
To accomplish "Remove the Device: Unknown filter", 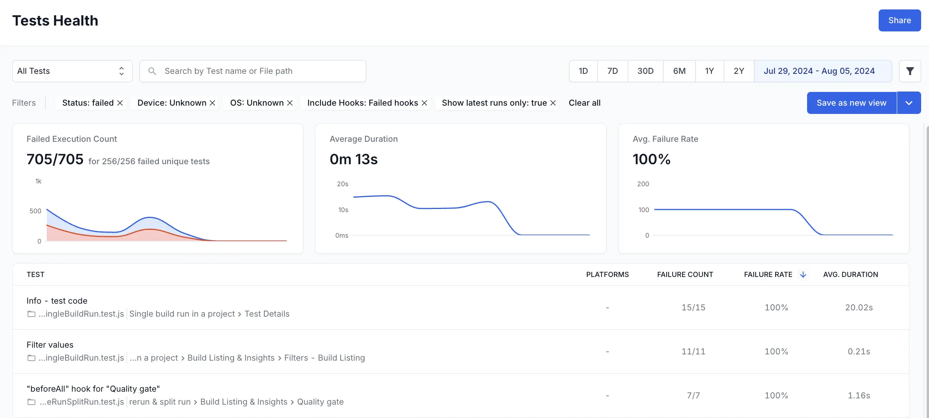I will [212, 103].
